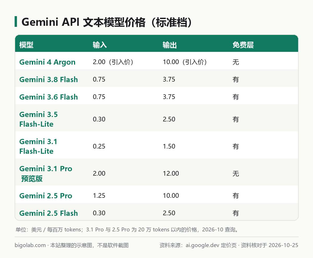Click the "免费层" column header

pyautogui.click(x=243, y=45)
